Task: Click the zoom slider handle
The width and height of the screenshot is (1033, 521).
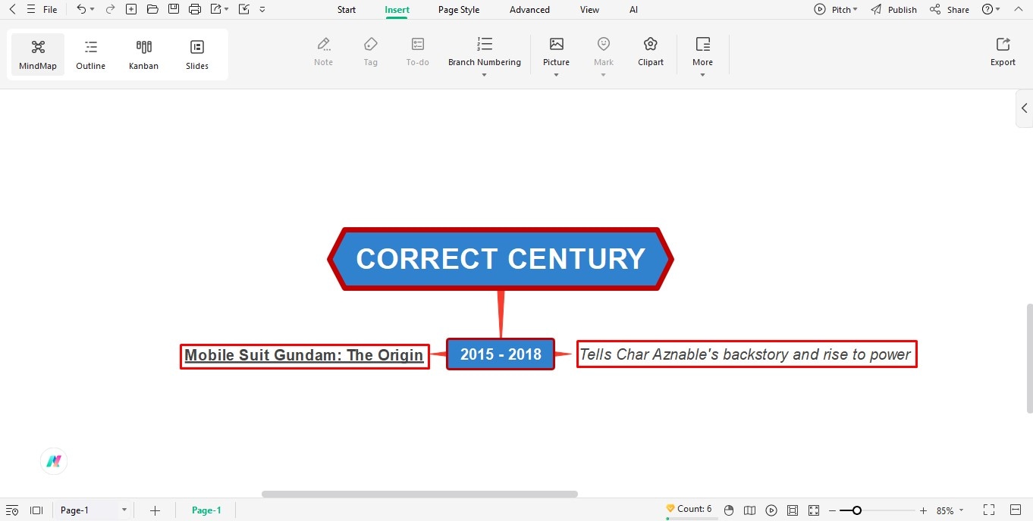Action: [856, 510]
